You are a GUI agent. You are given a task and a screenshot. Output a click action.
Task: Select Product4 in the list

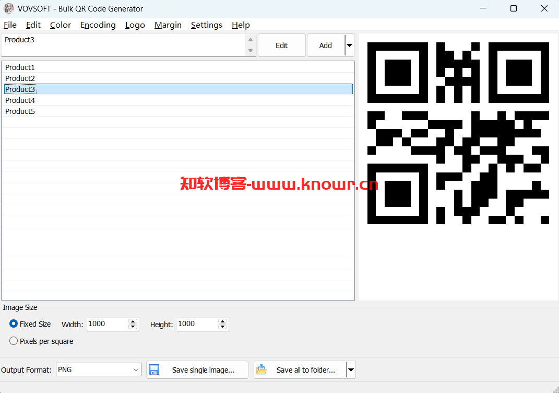point(178,100)
